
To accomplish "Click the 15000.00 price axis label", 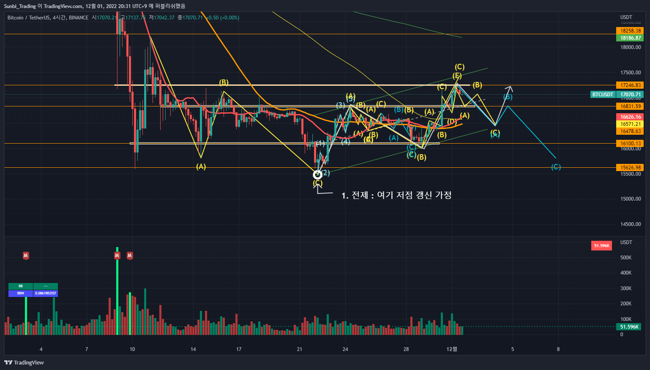I will [631, 199].
